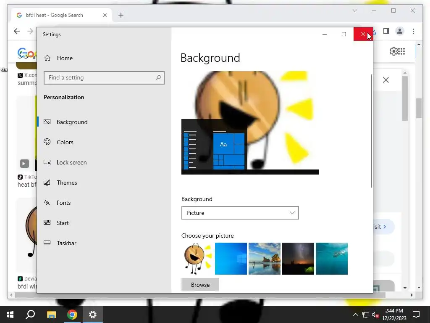Click the play icon on the TikTok result
430x323 pixels.
24,164
